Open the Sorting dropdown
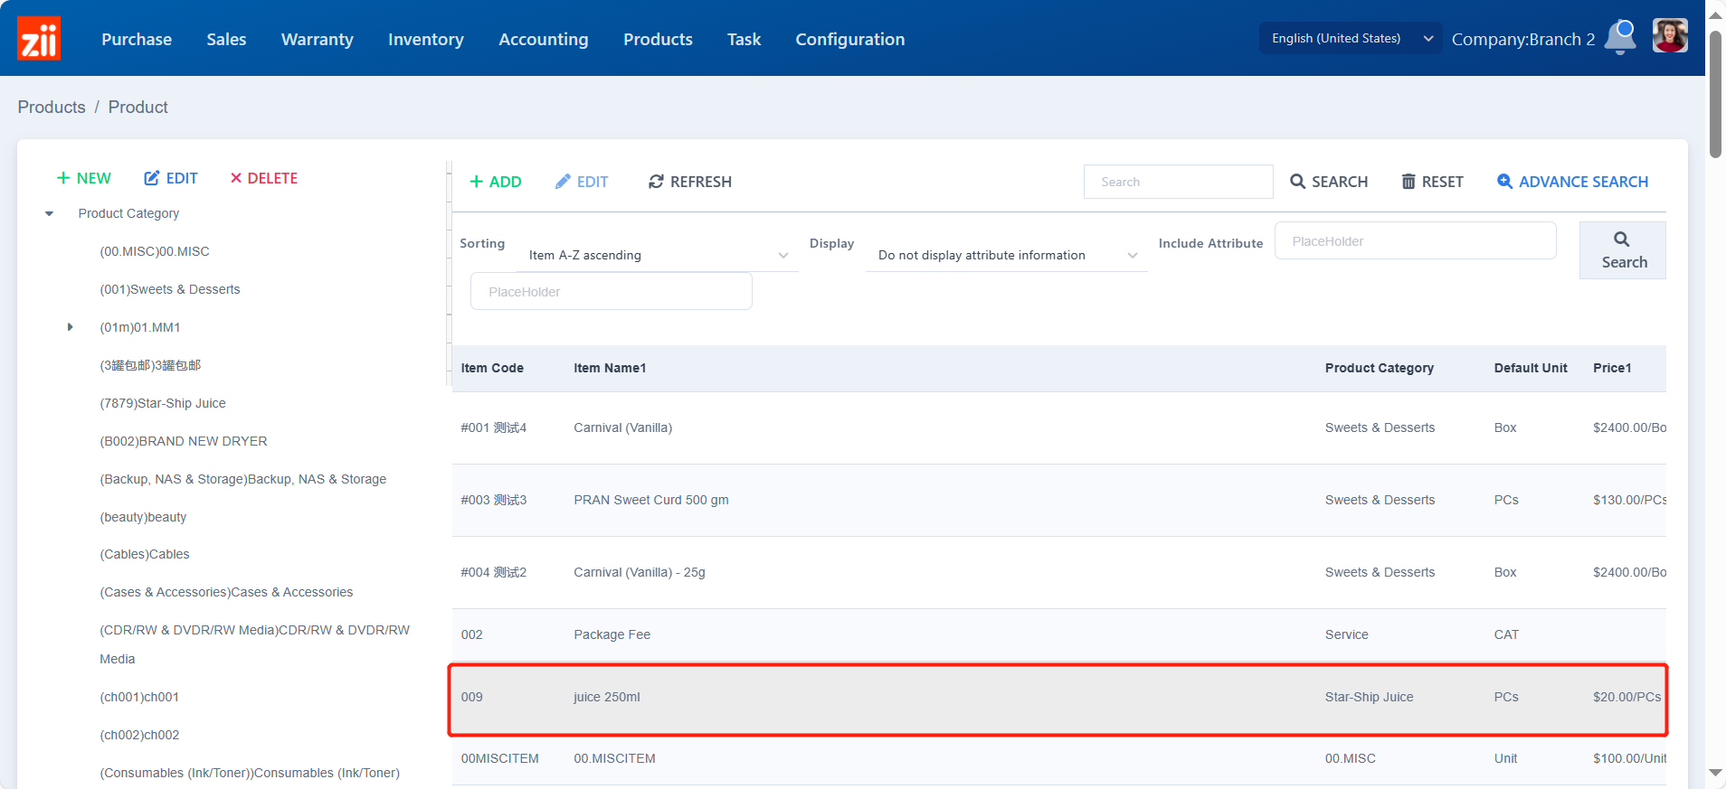 point(659,256)
